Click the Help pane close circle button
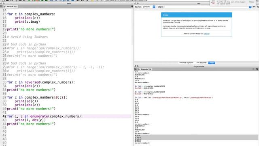This screenshot has width=259, height=146. [x=135, y=4]
